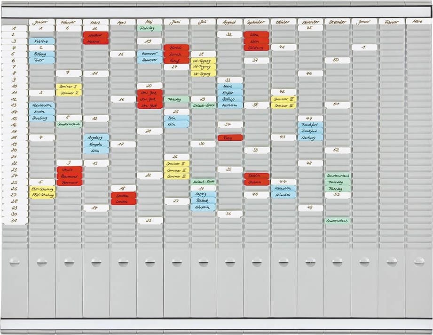Screen dimensions: 433x335
Task: Select the blue Ulm card
Action: 96,151
